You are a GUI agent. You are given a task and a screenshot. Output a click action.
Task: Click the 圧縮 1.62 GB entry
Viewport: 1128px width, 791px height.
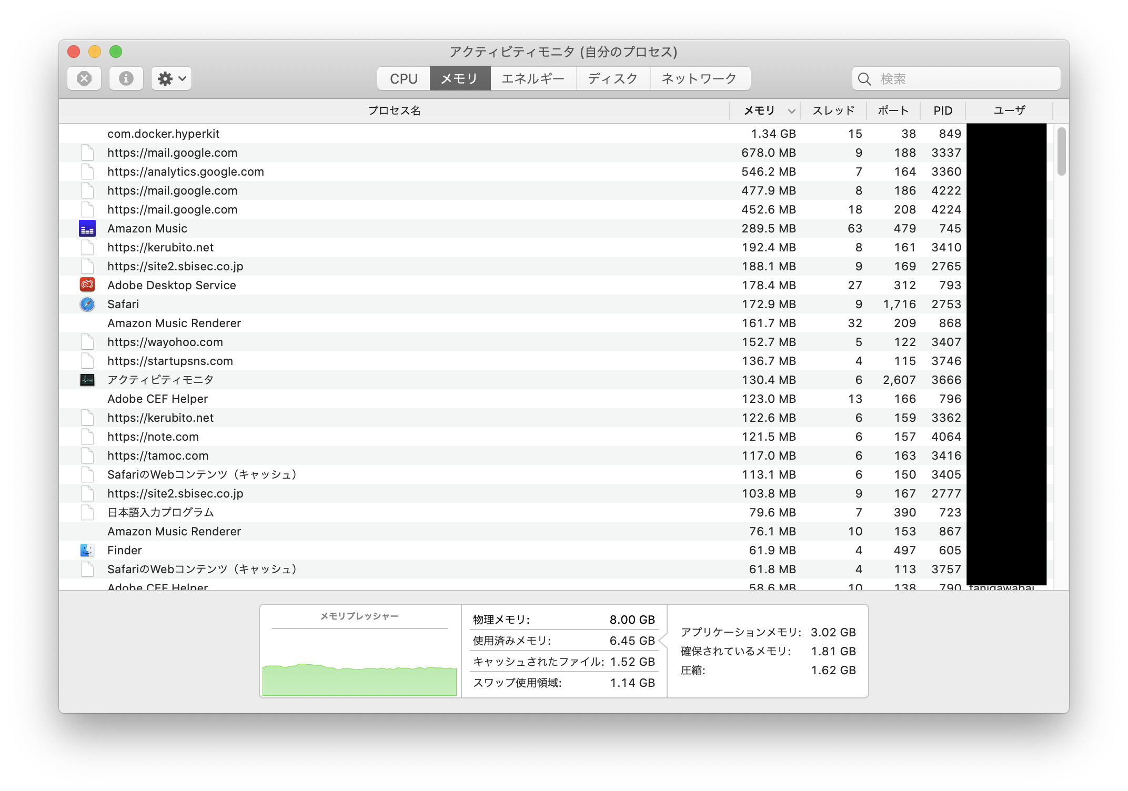[768, 670]
